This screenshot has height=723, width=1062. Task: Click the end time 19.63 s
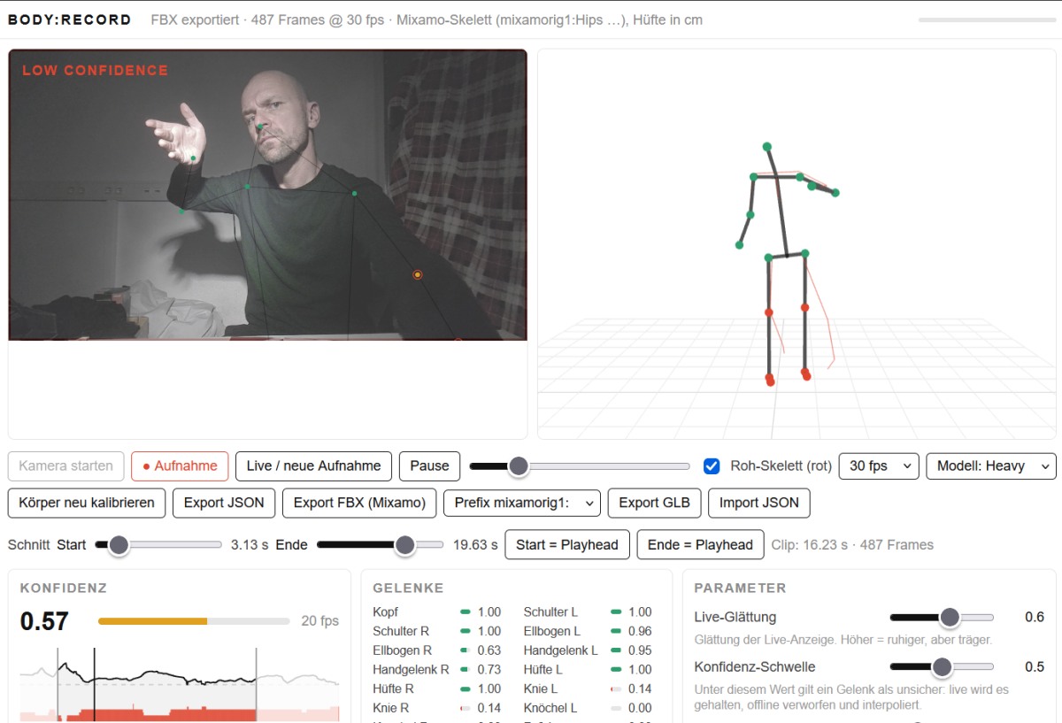(475, 545)
